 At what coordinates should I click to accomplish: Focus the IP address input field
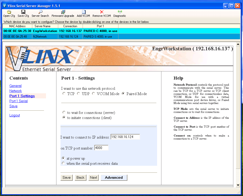[x=125, y=137]
